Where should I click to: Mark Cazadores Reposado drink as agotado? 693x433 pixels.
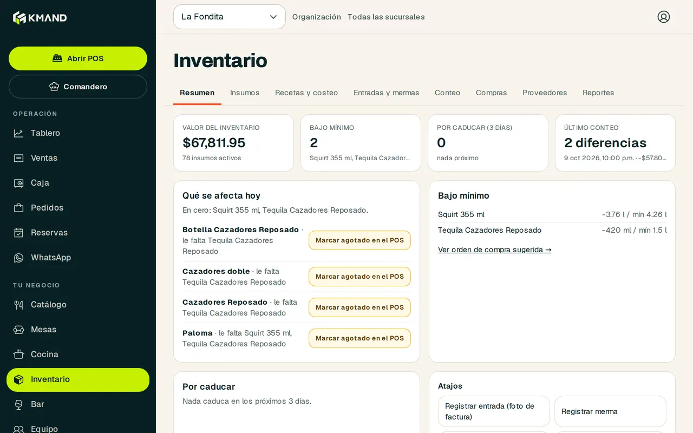click(359, 307)
